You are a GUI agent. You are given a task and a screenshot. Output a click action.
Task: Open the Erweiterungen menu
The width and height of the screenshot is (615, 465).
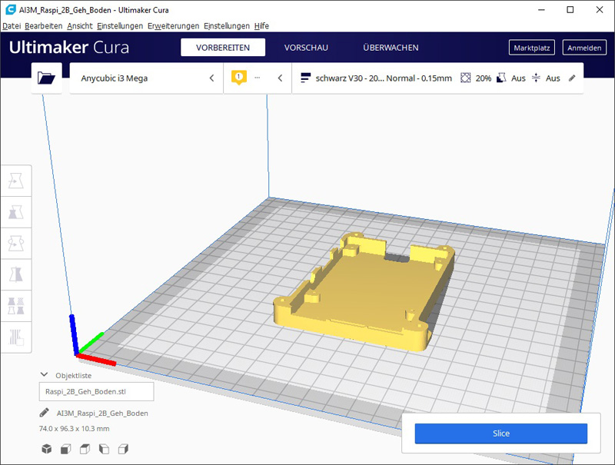173,26
